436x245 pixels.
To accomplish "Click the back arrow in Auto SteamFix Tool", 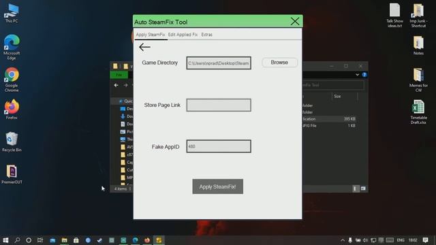I will point(144,47).
